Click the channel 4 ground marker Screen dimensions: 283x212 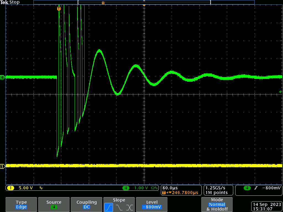pyautogui.click(x=2, y=77)
